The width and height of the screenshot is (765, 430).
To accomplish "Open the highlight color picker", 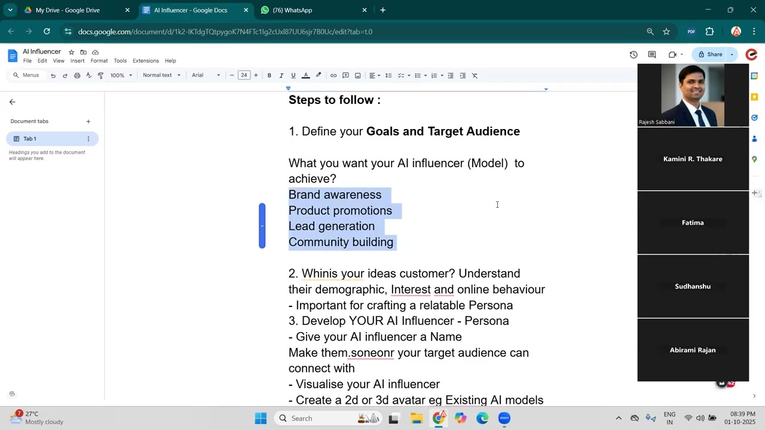I will click(x=319, y=75).
